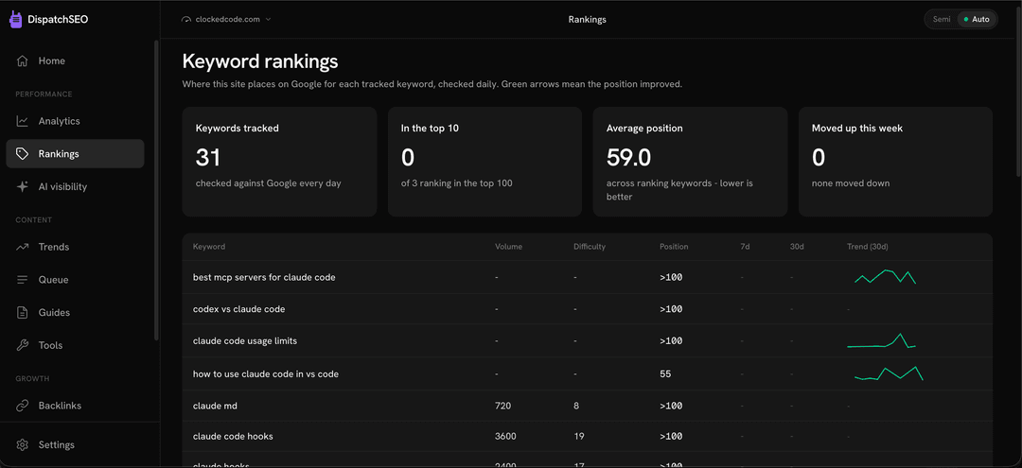
Task: Select keyword 'how to use claude code in vs code'
Action: point(266,374)
